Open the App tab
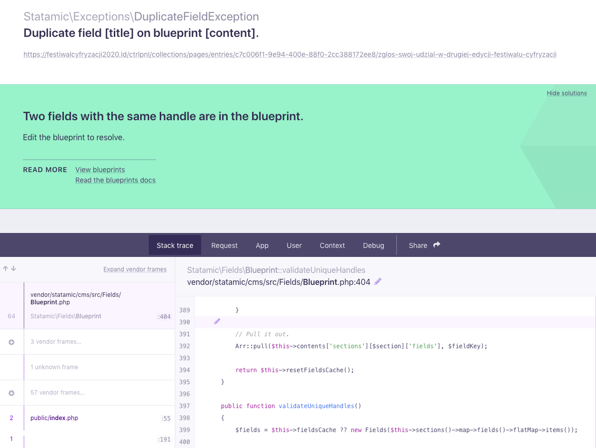Viewport: 596px width, 448px height. pyautogui.click(x=262, y=245)
